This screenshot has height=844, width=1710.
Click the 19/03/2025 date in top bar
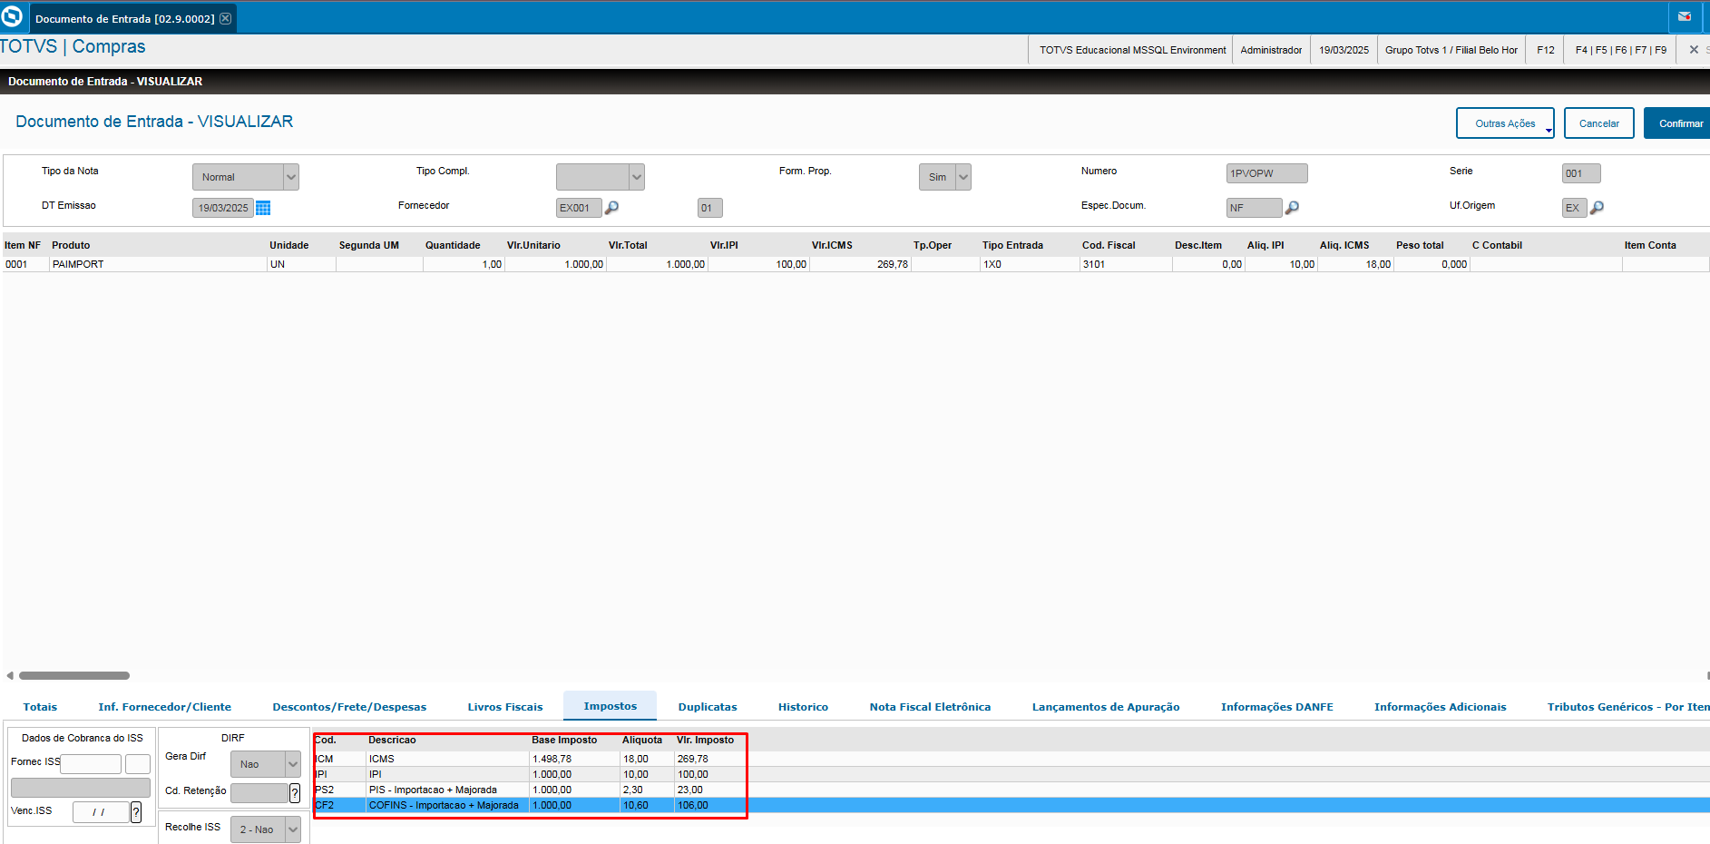1344,50
